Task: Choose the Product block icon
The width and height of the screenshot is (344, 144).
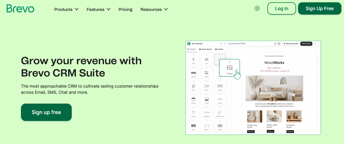Action: (x=193, y=113)
